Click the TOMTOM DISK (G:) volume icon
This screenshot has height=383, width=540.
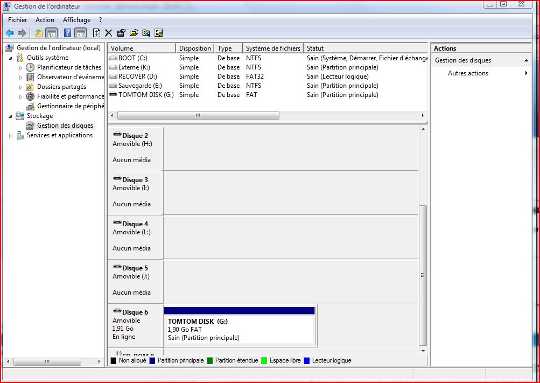[113, 94]
